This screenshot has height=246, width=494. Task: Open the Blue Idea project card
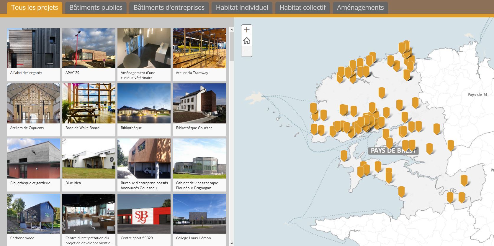click(89, 159)
